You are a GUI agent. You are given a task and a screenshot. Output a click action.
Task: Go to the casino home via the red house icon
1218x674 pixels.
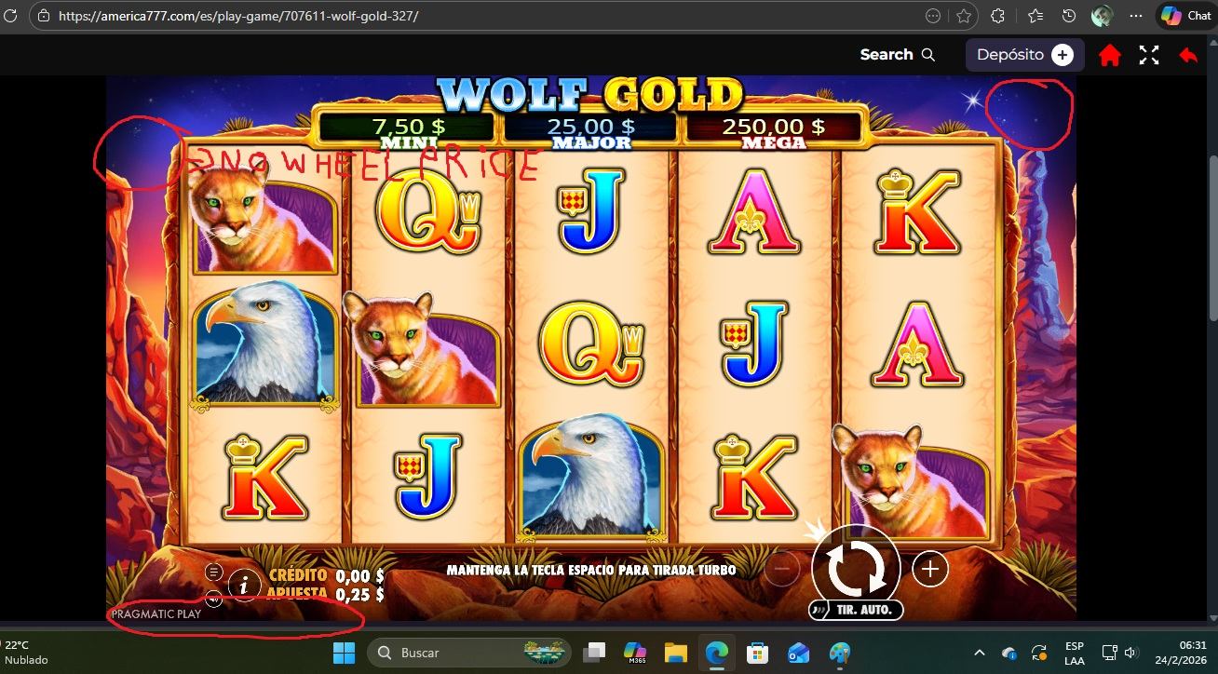coord(1109,55)
